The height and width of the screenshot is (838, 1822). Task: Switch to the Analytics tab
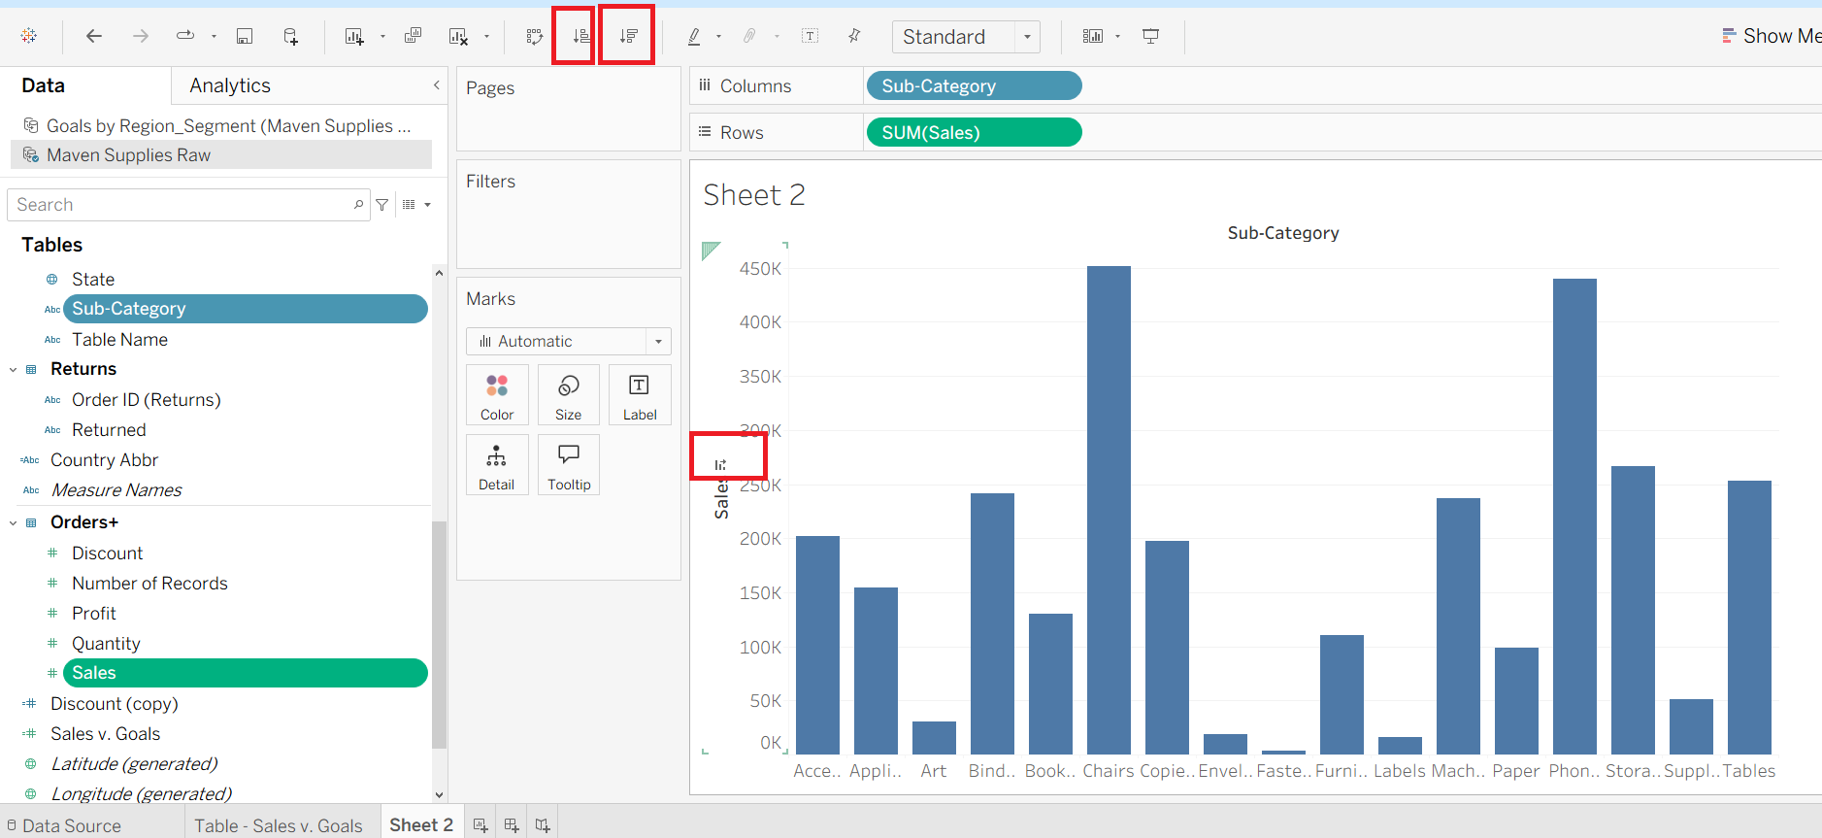click(x=230, y=85)
